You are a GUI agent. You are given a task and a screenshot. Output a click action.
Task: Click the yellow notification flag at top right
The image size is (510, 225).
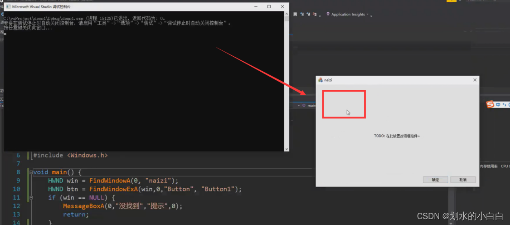(x=452, y=1)
